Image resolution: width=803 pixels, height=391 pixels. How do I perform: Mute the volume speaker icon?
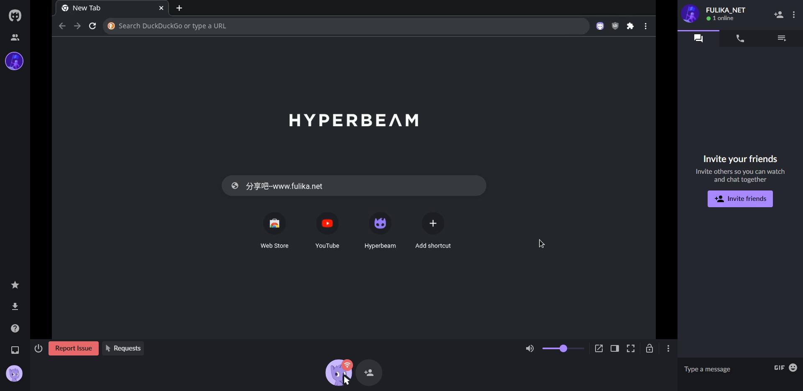pyautogui.click(x=530, y=348)
